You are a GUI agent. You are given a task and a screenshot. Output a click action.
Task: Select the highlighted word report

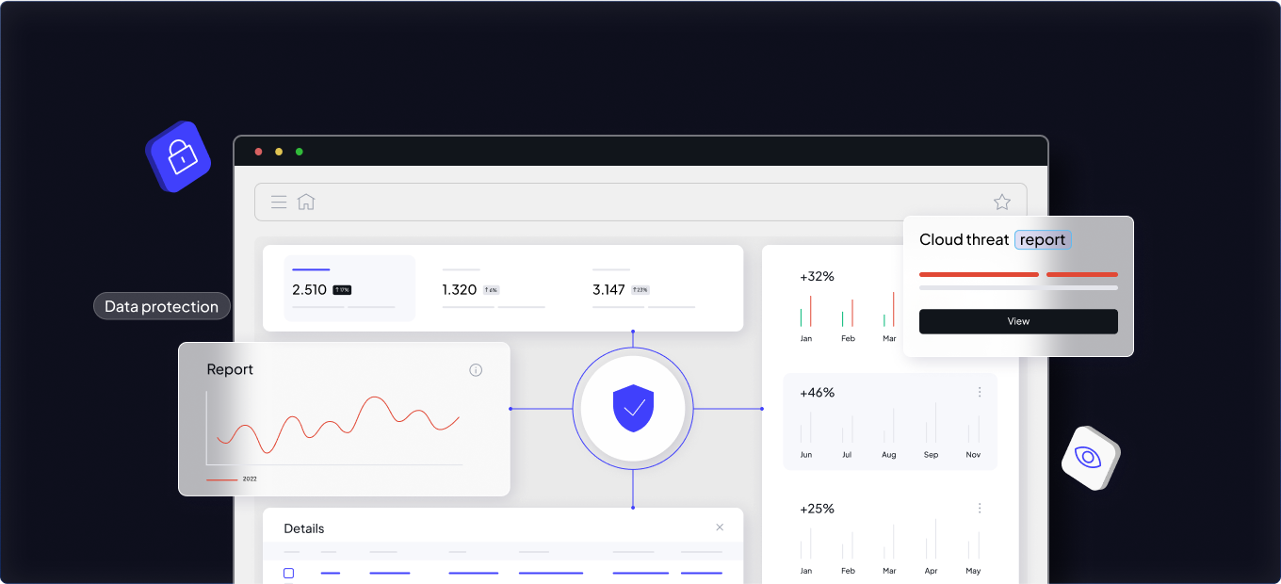point(1043,239)
